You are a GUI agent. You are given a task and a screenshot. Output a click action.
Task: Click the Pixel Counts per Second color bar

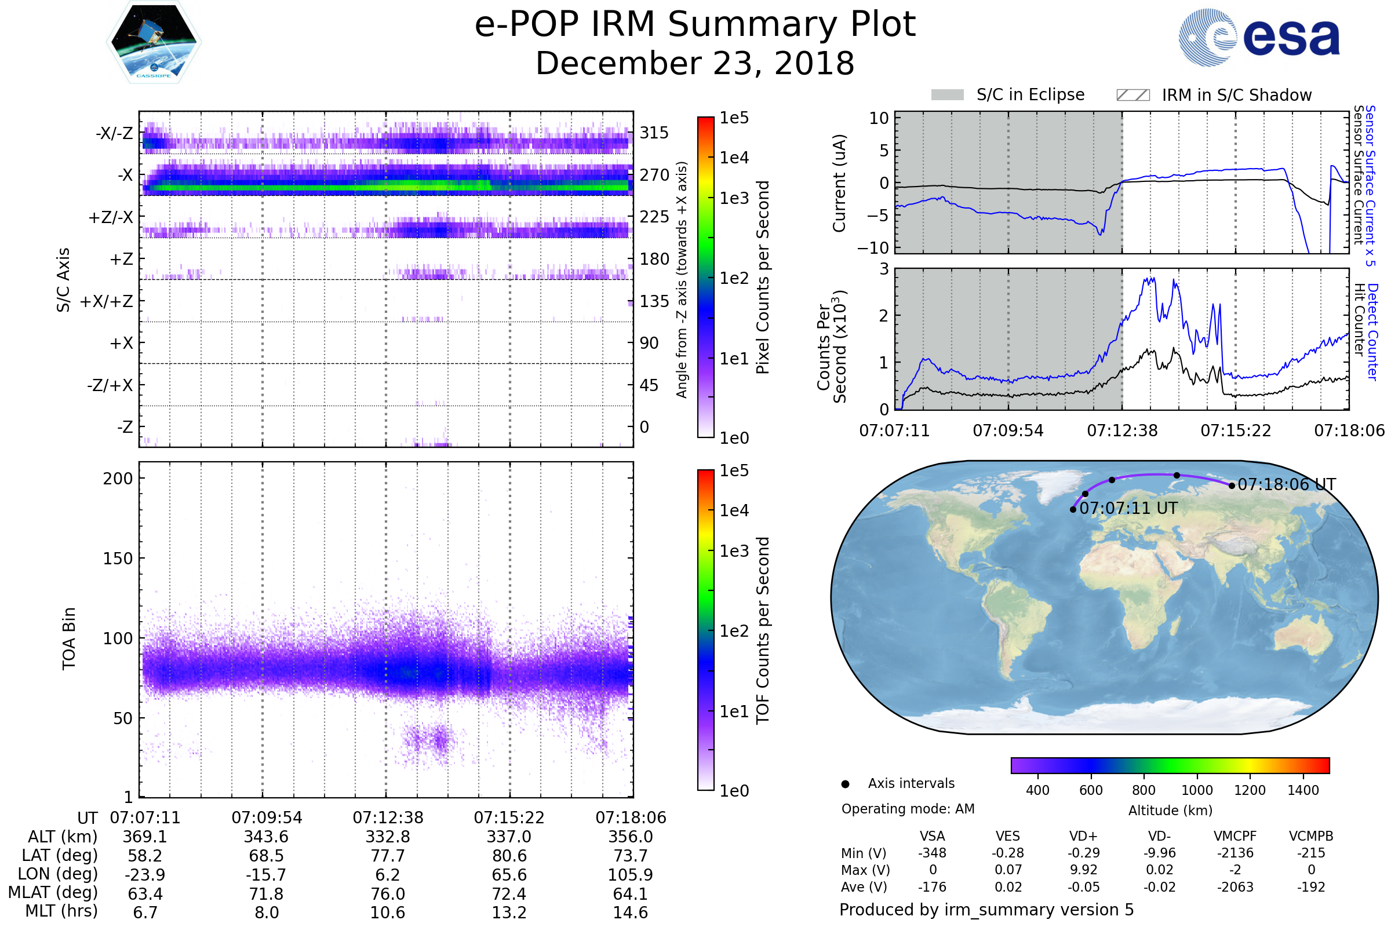[x=705, y=278]
